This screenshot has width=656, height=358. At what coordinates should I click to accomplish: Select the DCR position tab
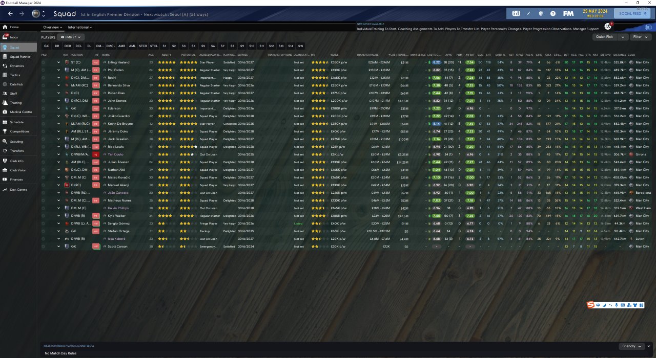pyautogui.click(x=68, y=46)
